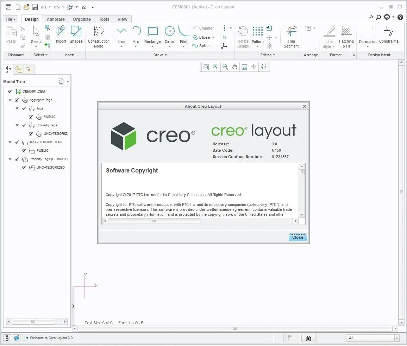Select the Pattern tool

click(257, 37)
